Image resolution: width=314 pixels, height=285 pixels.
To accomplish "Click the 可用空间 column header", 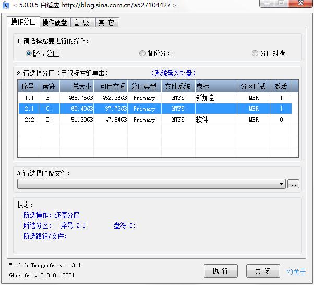I will coord(111,86).
